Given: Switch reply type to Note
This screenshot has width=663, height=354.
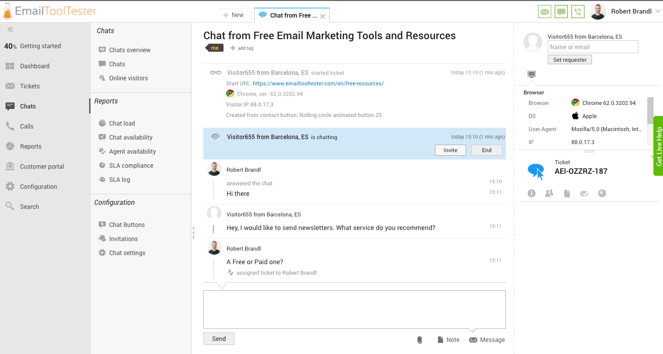Looking at the screenshot, I should click(449, 340).
